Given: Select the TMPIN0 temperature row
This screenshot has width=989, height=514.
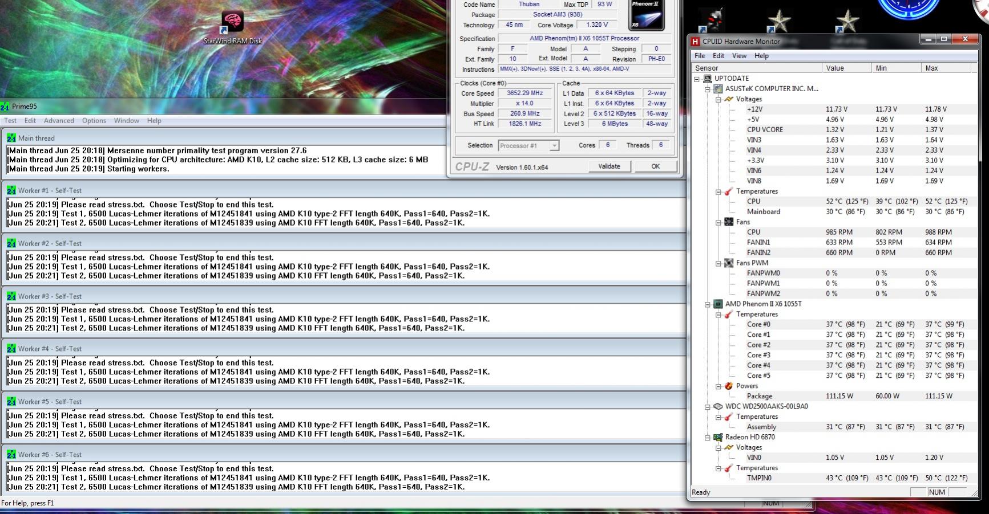Looking at the screenshot, I should 834,478.
